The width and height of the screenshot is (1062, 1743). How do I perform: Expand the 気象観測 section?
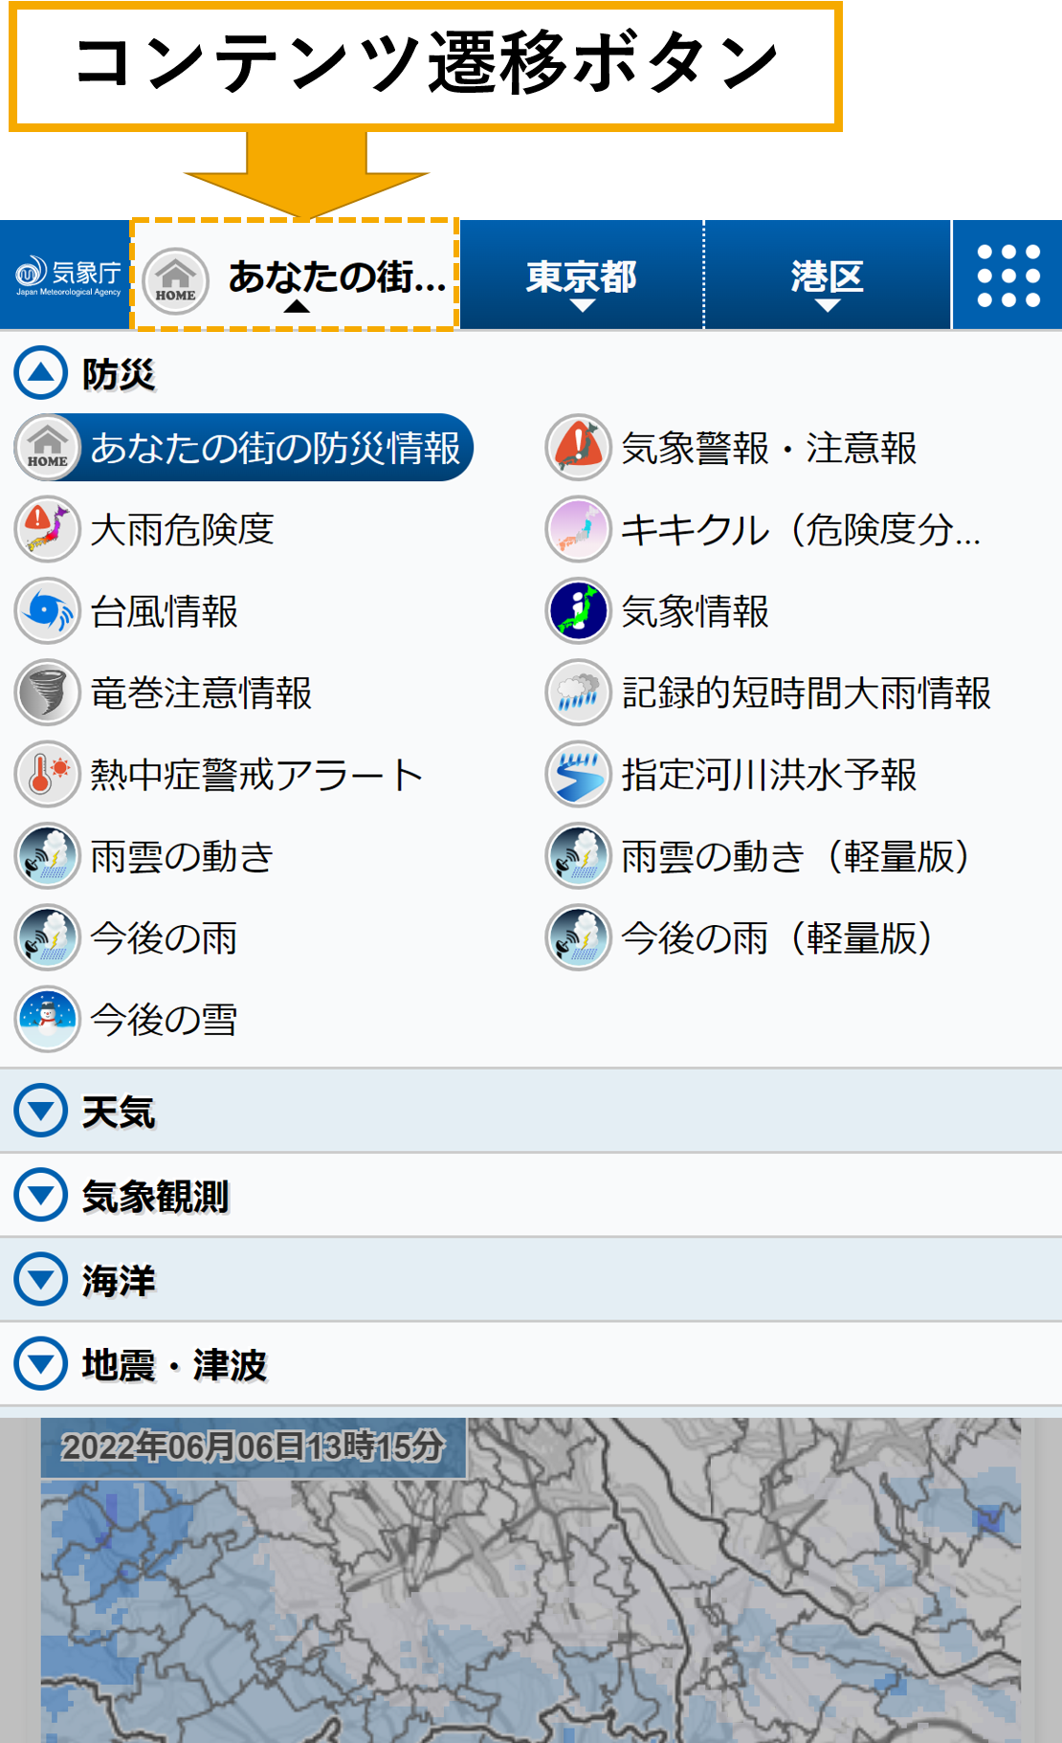coord(41,1195)
